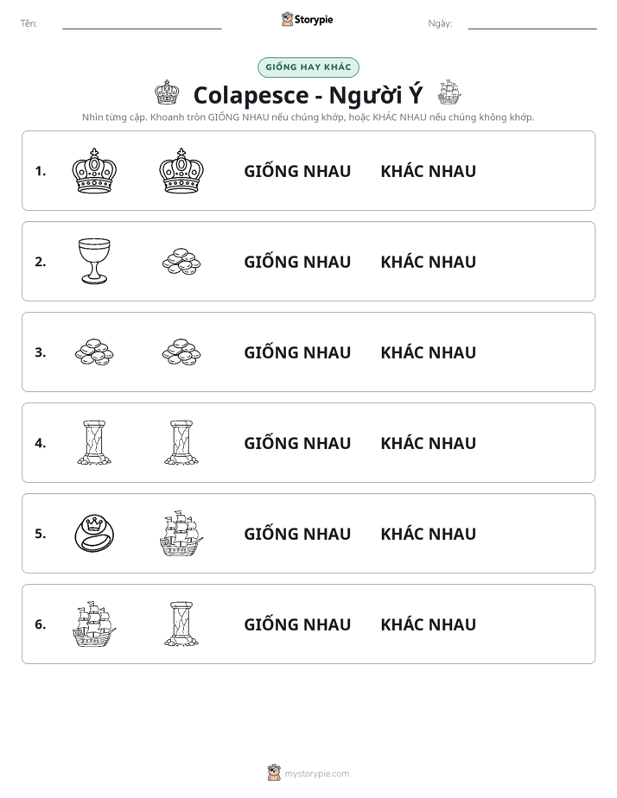Select the goblet icon in row 2
617x798 pixels.
click(94, 261)
